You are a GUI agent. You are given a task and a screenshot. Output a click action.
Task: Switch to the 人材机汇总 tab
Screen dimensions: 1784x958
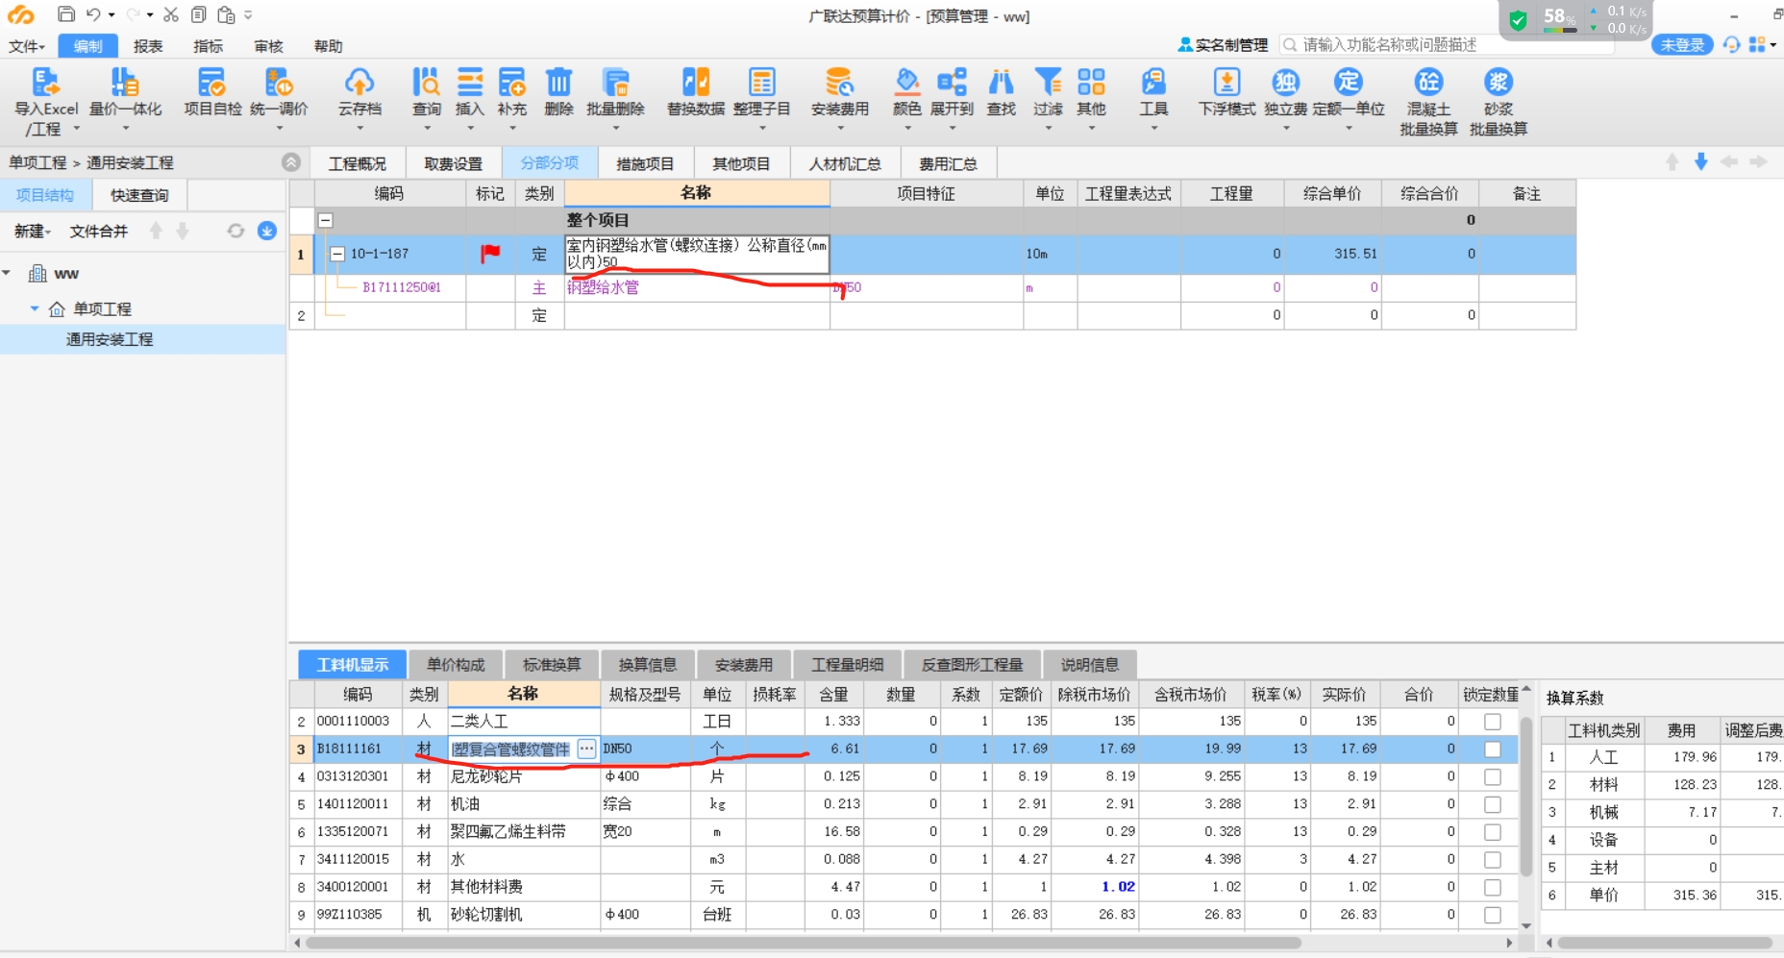point(845,163)
